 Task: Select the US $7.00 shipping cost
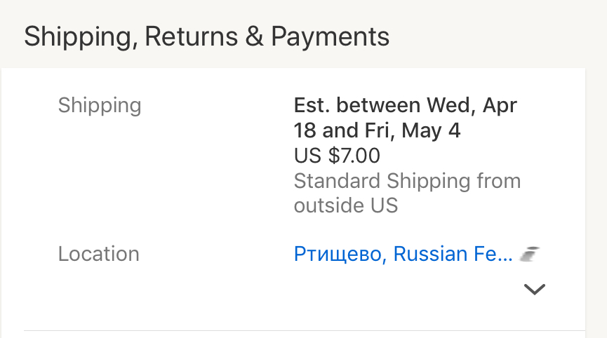(337, 156)
